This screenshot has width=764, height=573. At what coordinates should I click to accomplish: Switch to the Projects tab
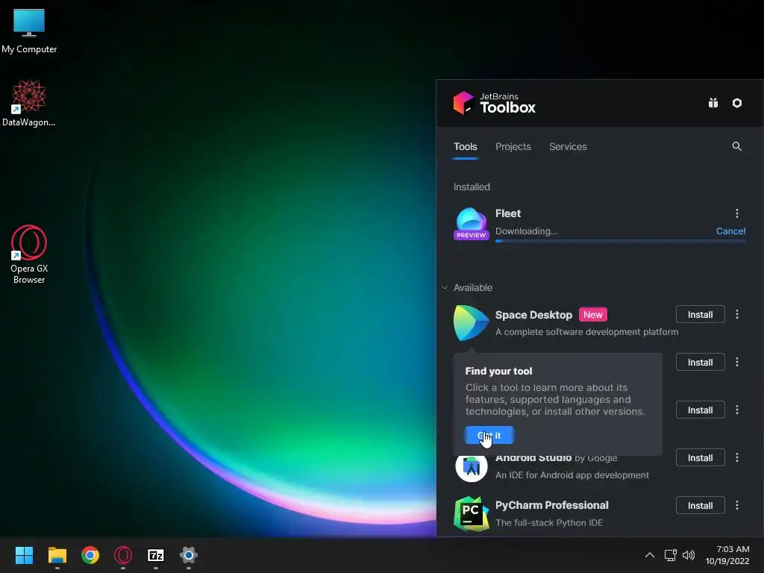(513, 147)
